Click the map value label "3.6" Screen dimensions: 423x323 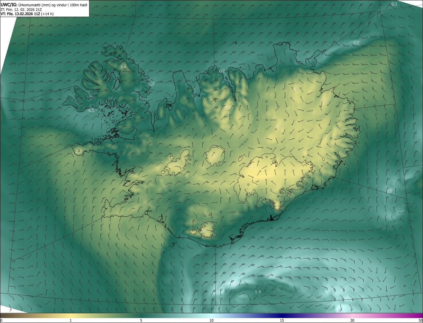point(123,67)
